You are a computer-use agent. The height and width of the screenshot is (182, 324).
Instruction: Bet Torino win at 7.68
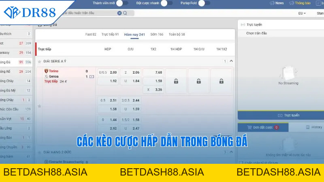(x=153, y=72)
